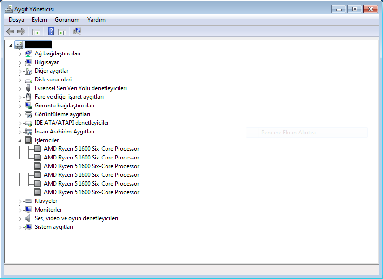Click the Aygıt Yöneticisi title bar icon
The height and width of the screenshot is (279, 383).
tap(9, 9)
